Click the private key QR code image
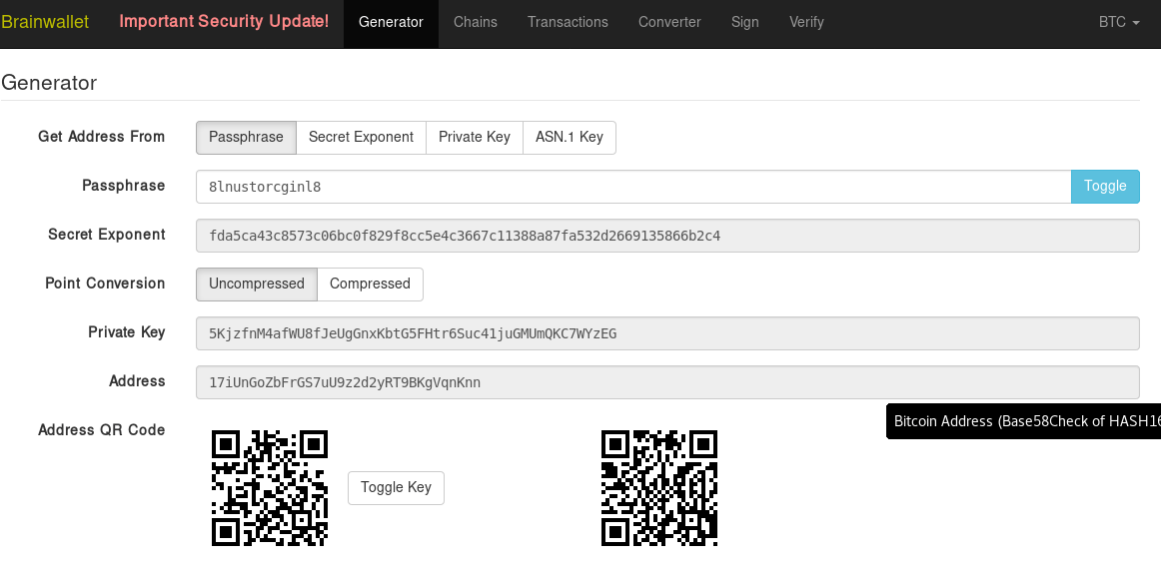 tap(659, 488)
